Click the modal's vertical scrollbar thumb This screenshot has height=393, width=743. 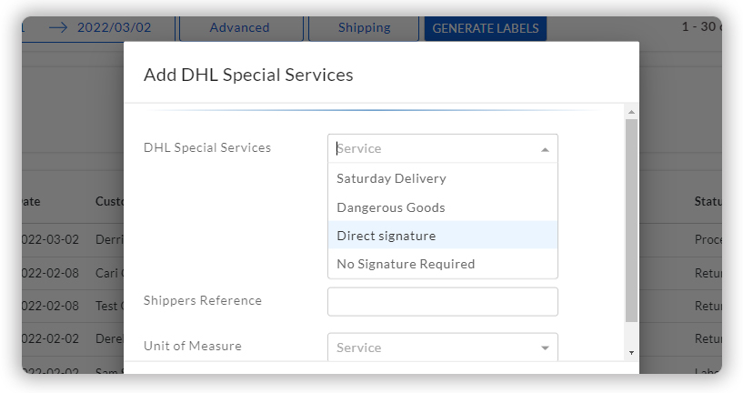pos(631,218)
